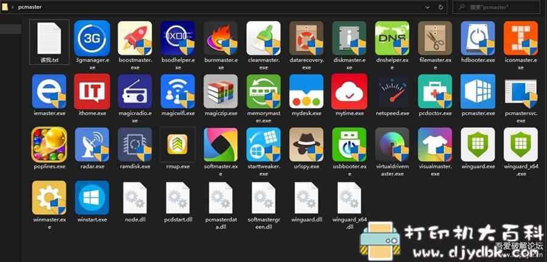Click the cleanmaster.exe broom icon
547x262 pixels.
[x=263, y=38]
